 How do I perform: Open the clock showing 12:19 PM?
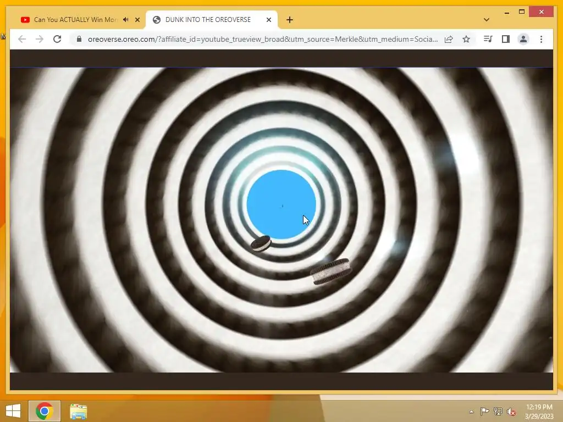[x=539, y=412]
